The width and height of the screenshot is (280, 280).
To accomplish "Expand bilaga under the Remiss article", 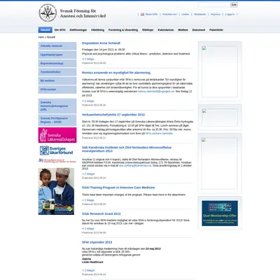I will 88,101.
